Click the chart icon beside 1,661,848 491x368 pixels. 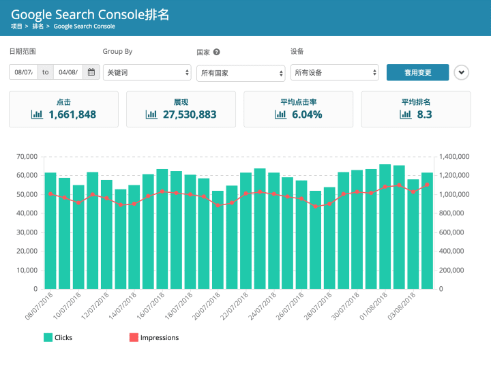[37, 114]
